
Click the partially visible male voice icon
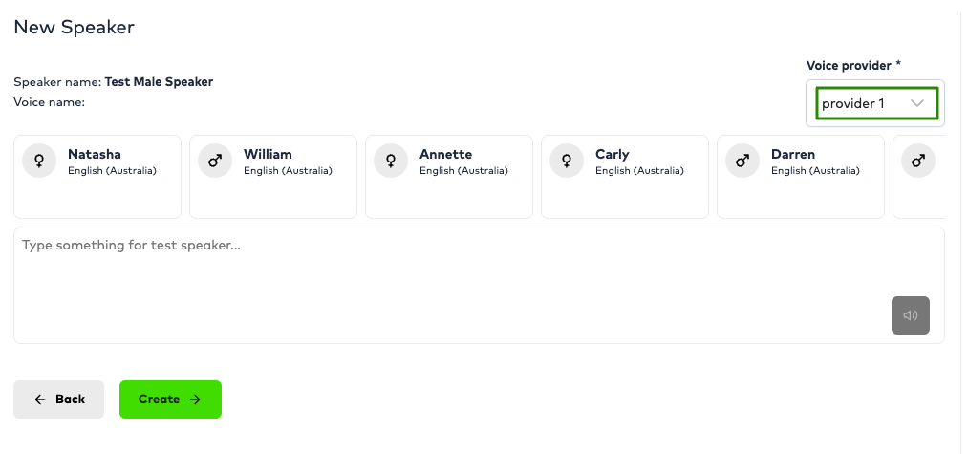[918, 161]
